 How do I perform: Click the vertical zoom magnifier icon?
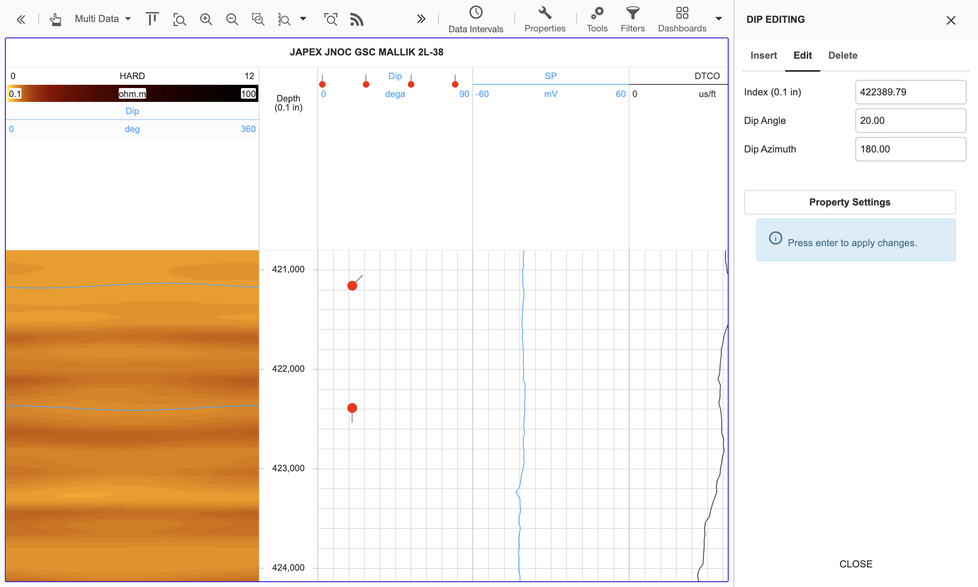click(x=284, y=19)
